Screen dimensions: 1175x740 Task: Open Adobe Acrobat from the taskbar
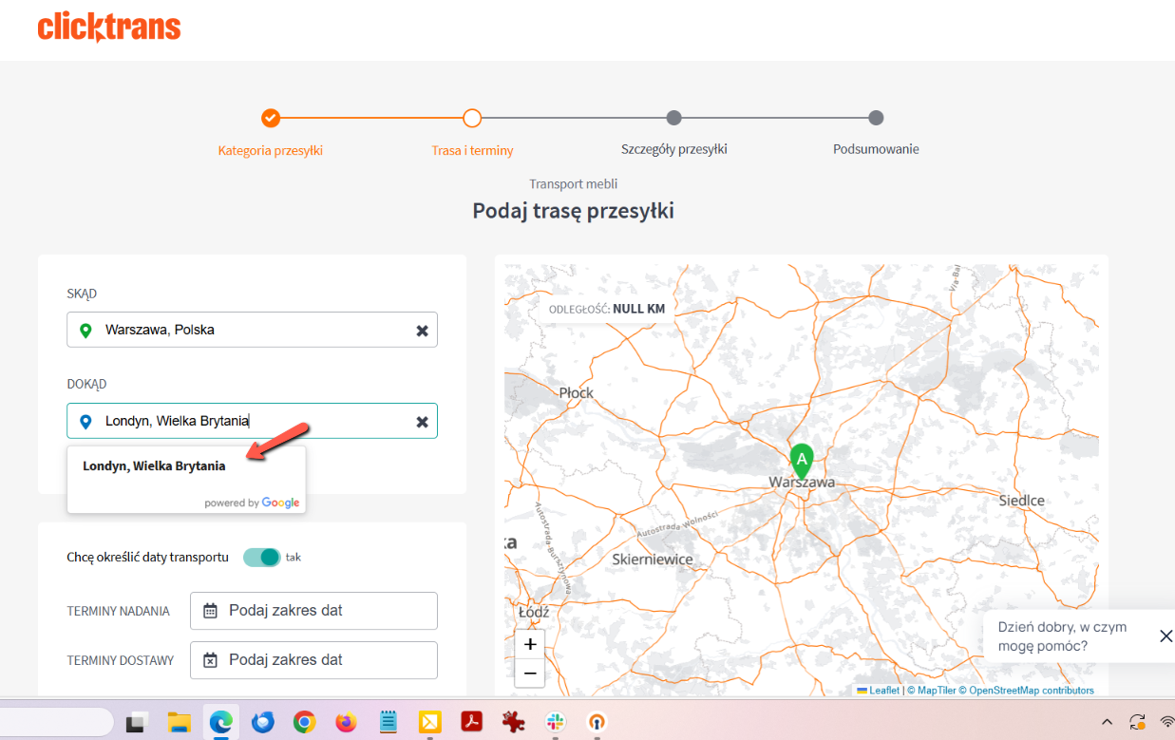pyautogui.click(x=472, y=722)
